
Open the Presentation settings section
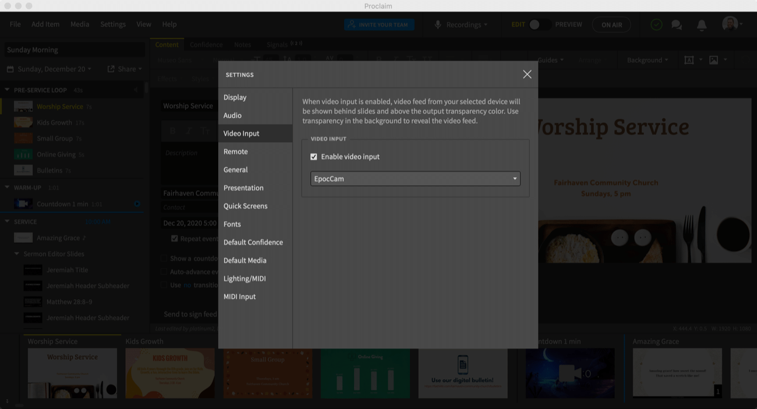click(x=255, y=188)
